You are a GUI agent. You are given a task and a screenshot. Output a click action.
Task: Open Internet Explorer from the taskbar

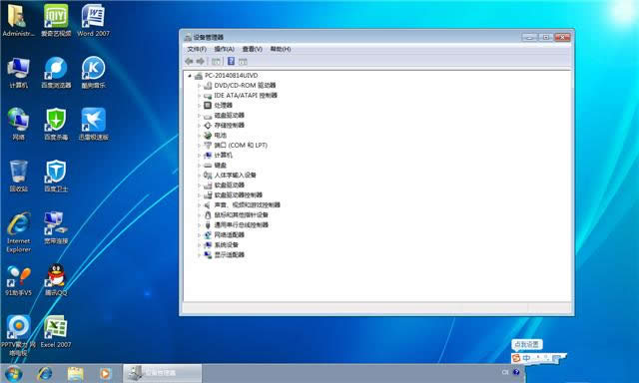45,373
